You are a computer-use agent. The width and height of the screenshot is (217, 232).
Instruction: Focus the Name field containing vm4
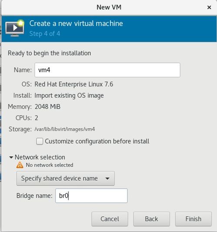107,70
